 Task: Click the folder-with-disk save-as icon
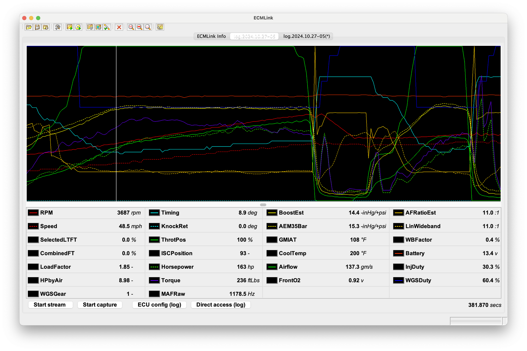(46, 27)
